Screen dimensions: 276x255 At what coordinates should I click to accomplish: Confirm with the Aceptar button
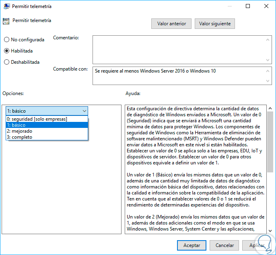point(192,245)
